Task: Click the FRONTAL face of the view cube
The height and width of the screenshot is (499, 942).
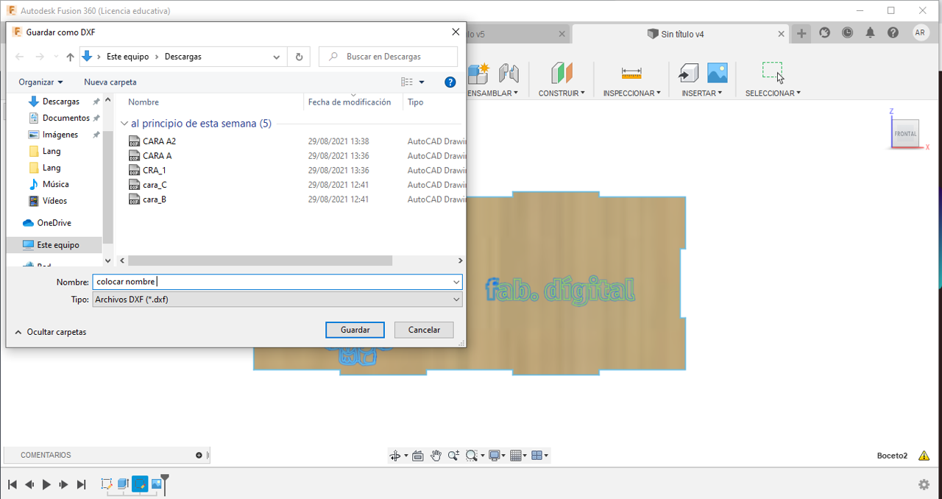Action: (x=905, y=133)
